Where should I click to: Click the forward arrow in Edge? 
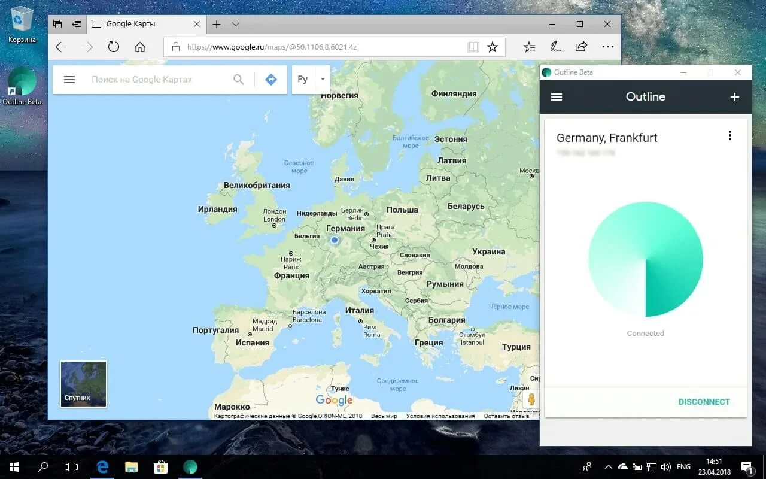pos(87,47)
